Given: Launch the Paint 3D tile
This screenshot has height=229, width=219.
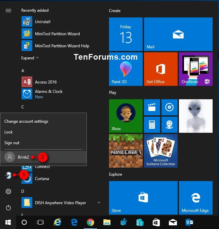Looking at the screenshot, I should (126, 69).
